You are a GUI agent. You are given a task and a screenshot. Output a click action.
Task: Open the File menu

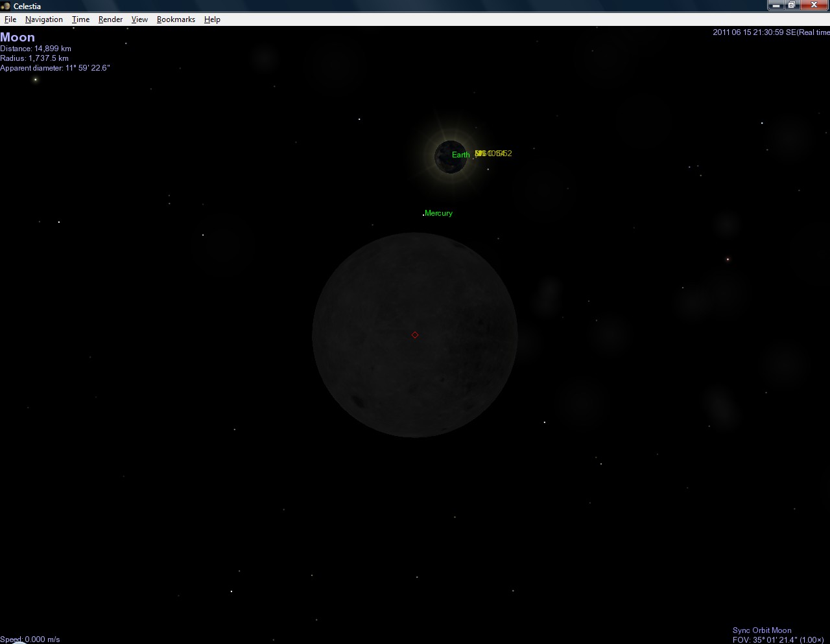[10, 19]
